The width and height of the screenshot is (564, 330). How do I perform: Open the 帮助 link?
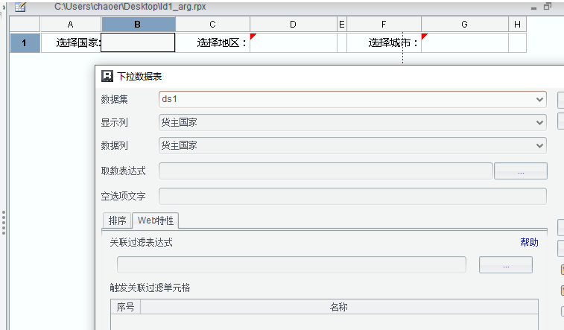pos(529,242)
